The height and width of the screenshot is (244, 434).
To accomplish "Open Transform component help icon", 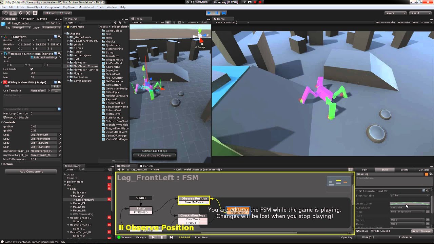I will [x=56, y=37].
